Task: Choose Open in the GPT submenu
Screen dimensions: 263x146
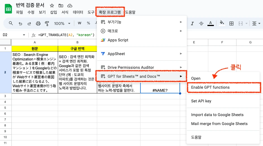Action: 223,78
